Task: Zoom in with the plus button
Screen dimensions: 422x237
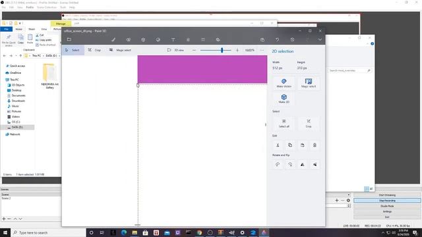Action: click(237, 50)
